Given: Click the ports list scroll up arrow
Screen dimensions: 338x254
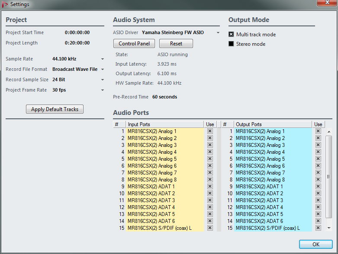Looking at the screenshot, I should [x=329, y=132].
